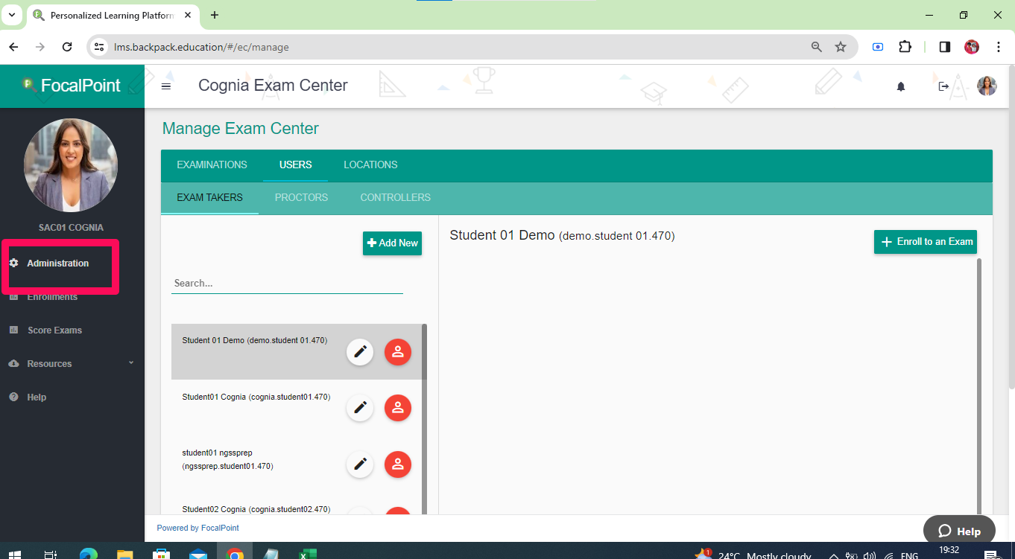
Task: Click the Resources cloud icon
Action: [x=13, y=363]
